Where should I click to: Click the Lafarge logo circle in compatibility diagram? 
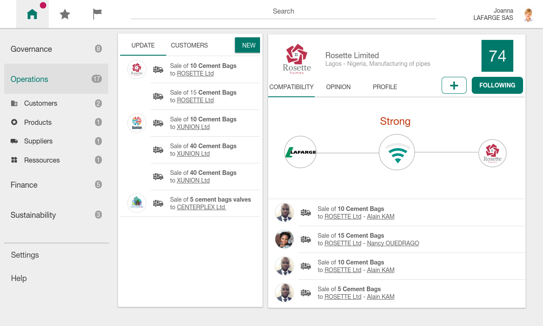pyautogui.click(x=300, y=152)
